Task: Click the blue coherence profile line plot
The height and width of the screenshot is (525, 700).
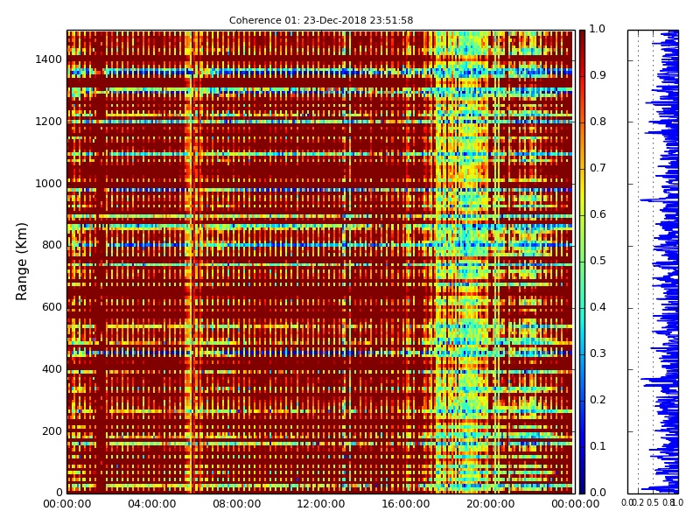Action: [669, 262]
